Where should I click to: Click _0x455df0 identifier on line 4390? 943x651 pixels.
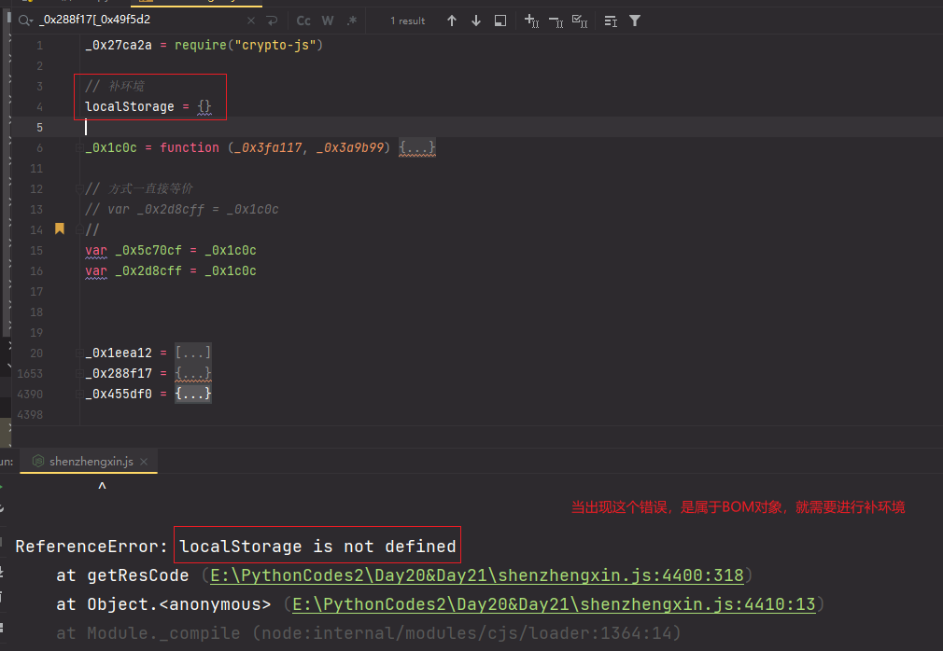(x=119, y=394)
